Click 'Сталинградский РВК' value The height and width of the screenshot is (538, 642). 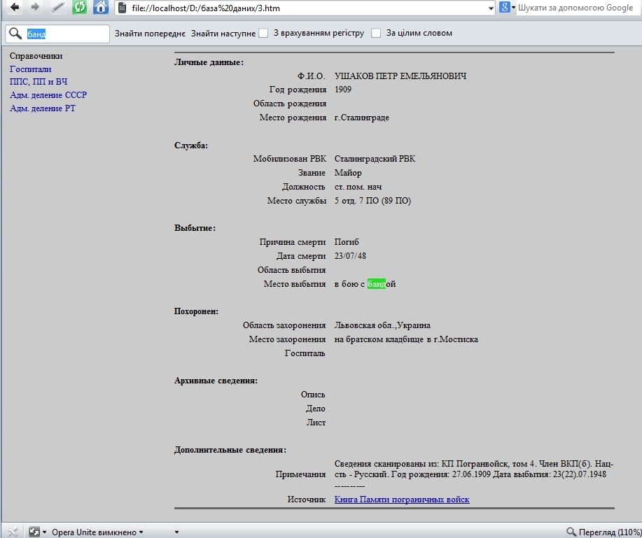375,159
